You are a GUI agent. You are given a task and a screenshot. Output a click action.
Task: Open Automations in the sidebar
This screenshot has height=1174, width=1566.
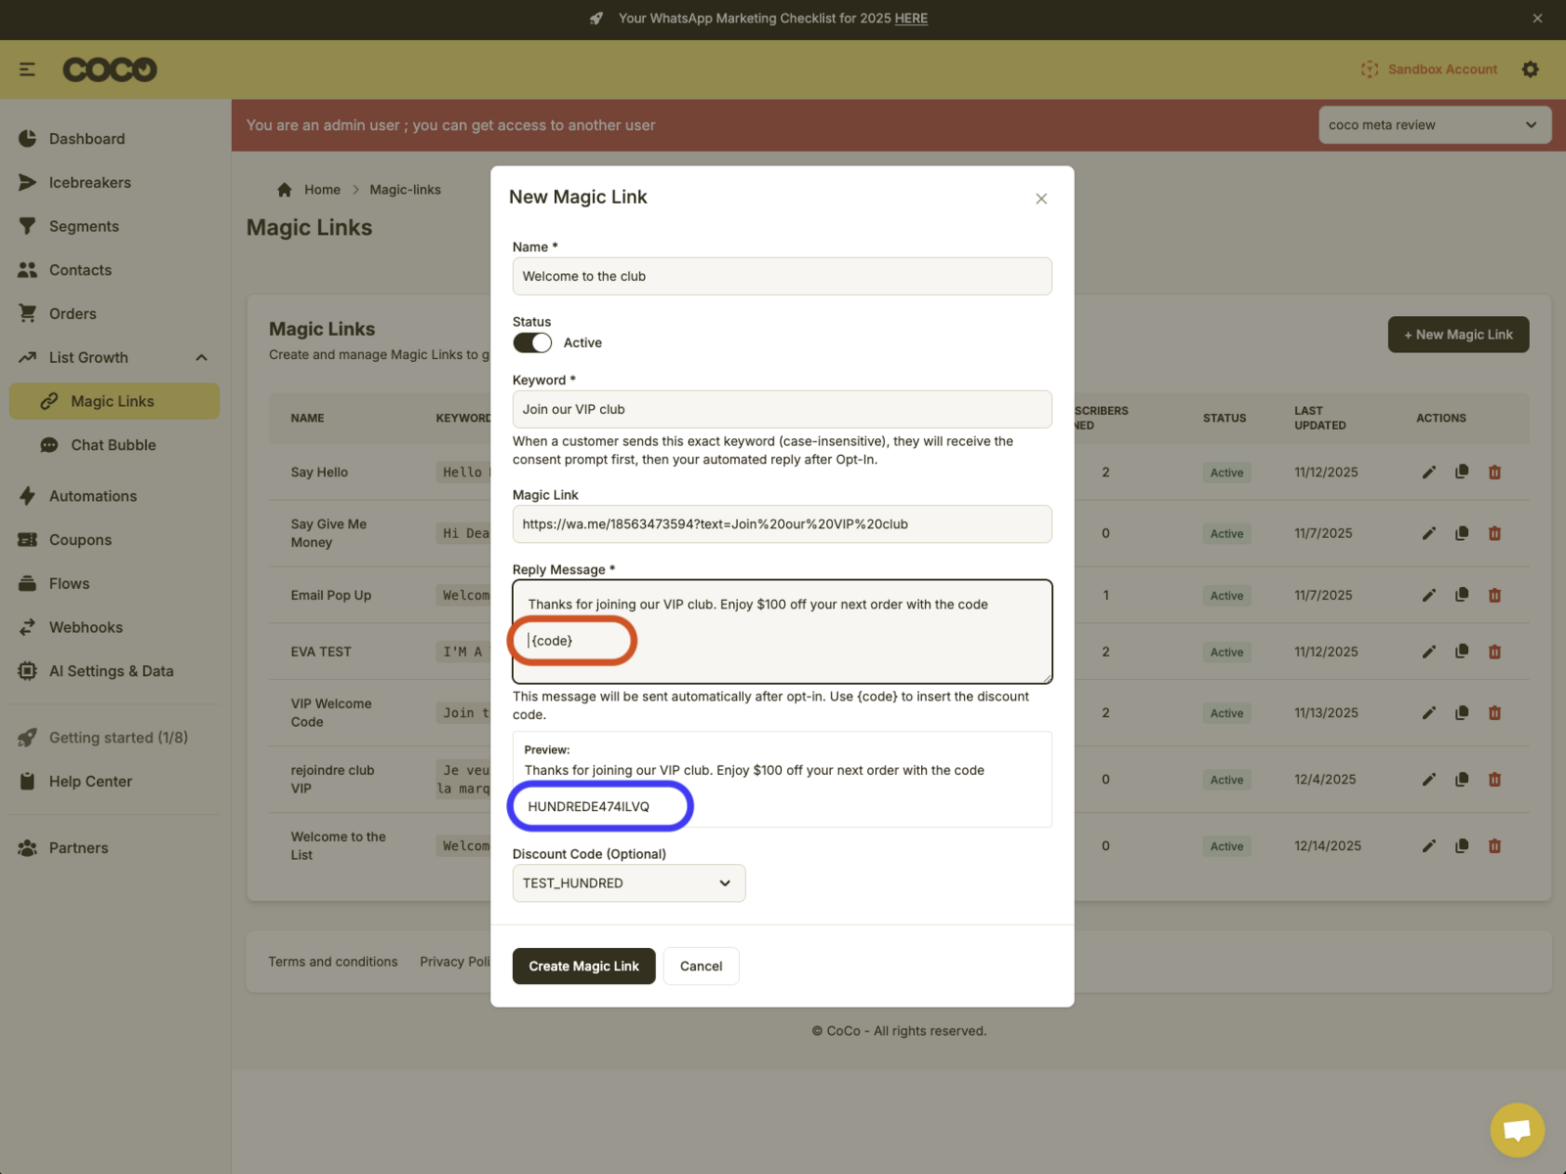click(93, 496)
